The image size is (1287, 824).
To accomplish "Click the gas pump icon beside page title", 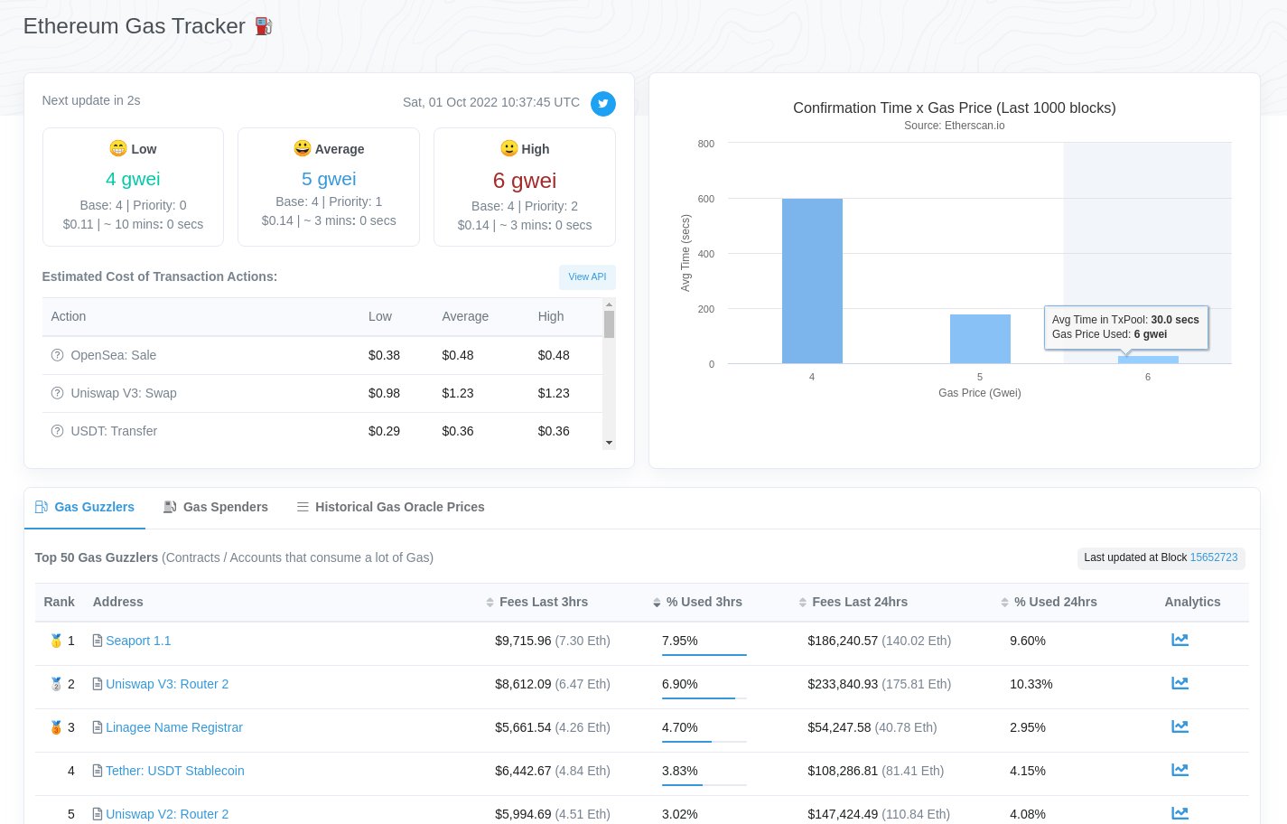I will click(x=263, y=26).
